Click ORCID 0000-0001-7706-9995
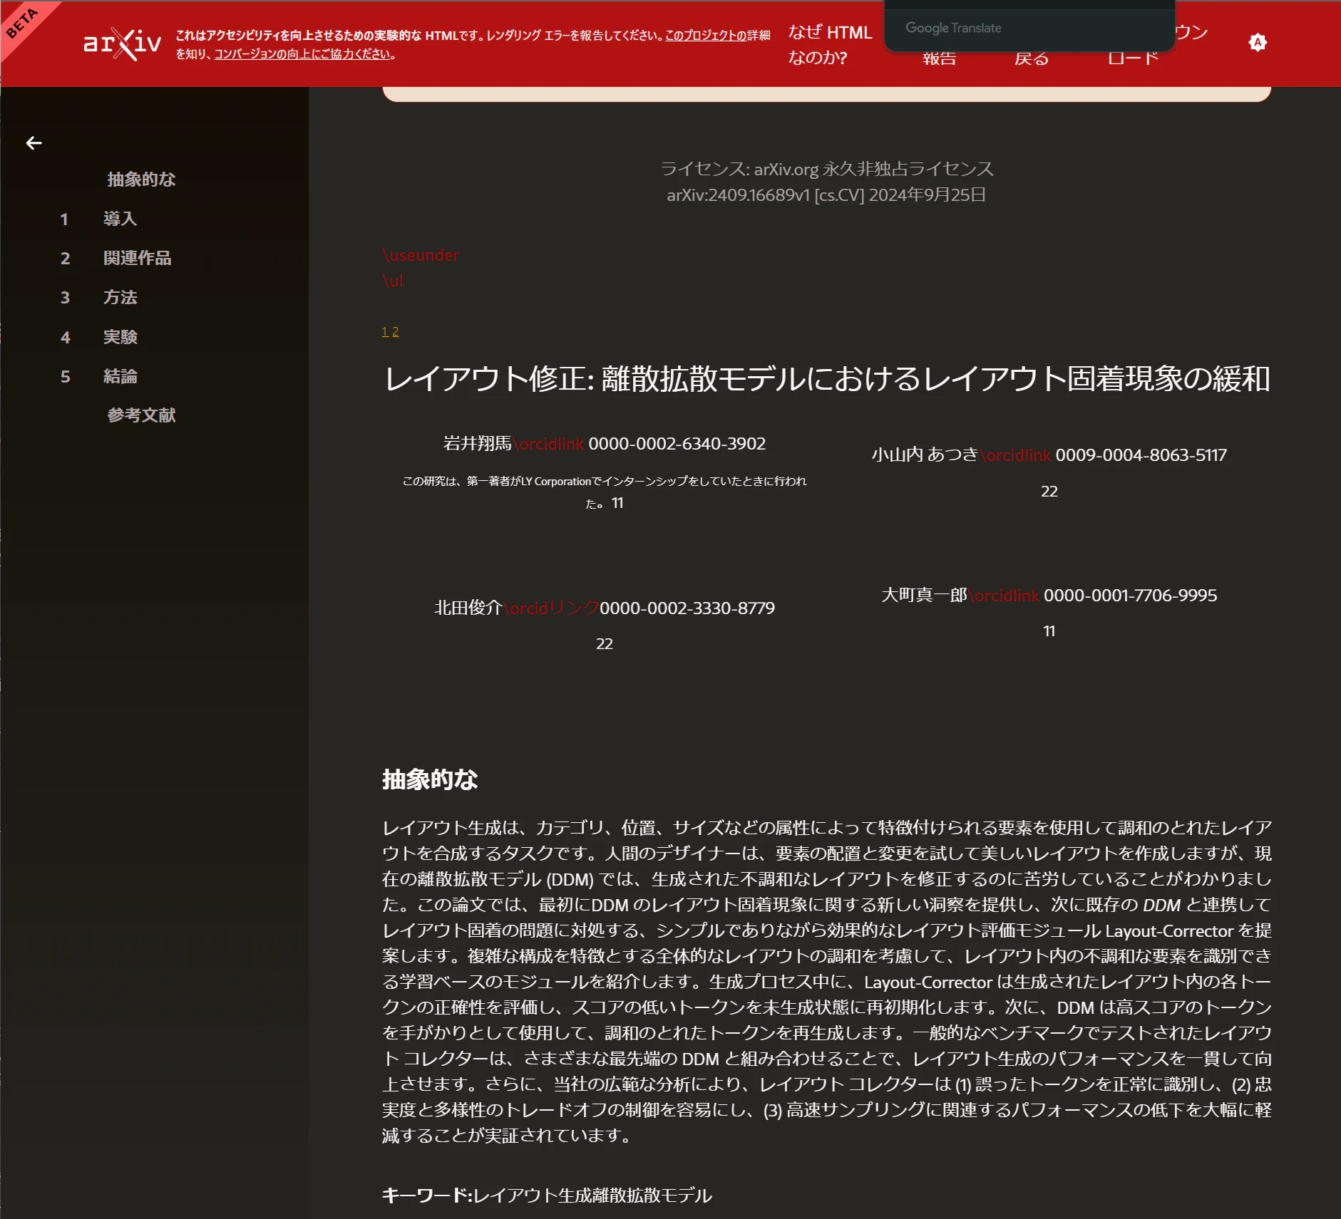 [x=1130, y=595]
